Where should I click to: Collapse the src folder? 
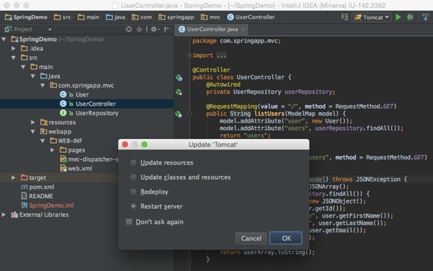(13, 58)
